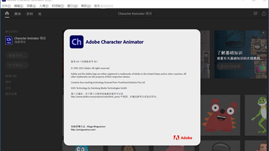Click the 'Adobe Character Animator' dialog title
This screenshot has height=151, width=269.
(114, 42)
